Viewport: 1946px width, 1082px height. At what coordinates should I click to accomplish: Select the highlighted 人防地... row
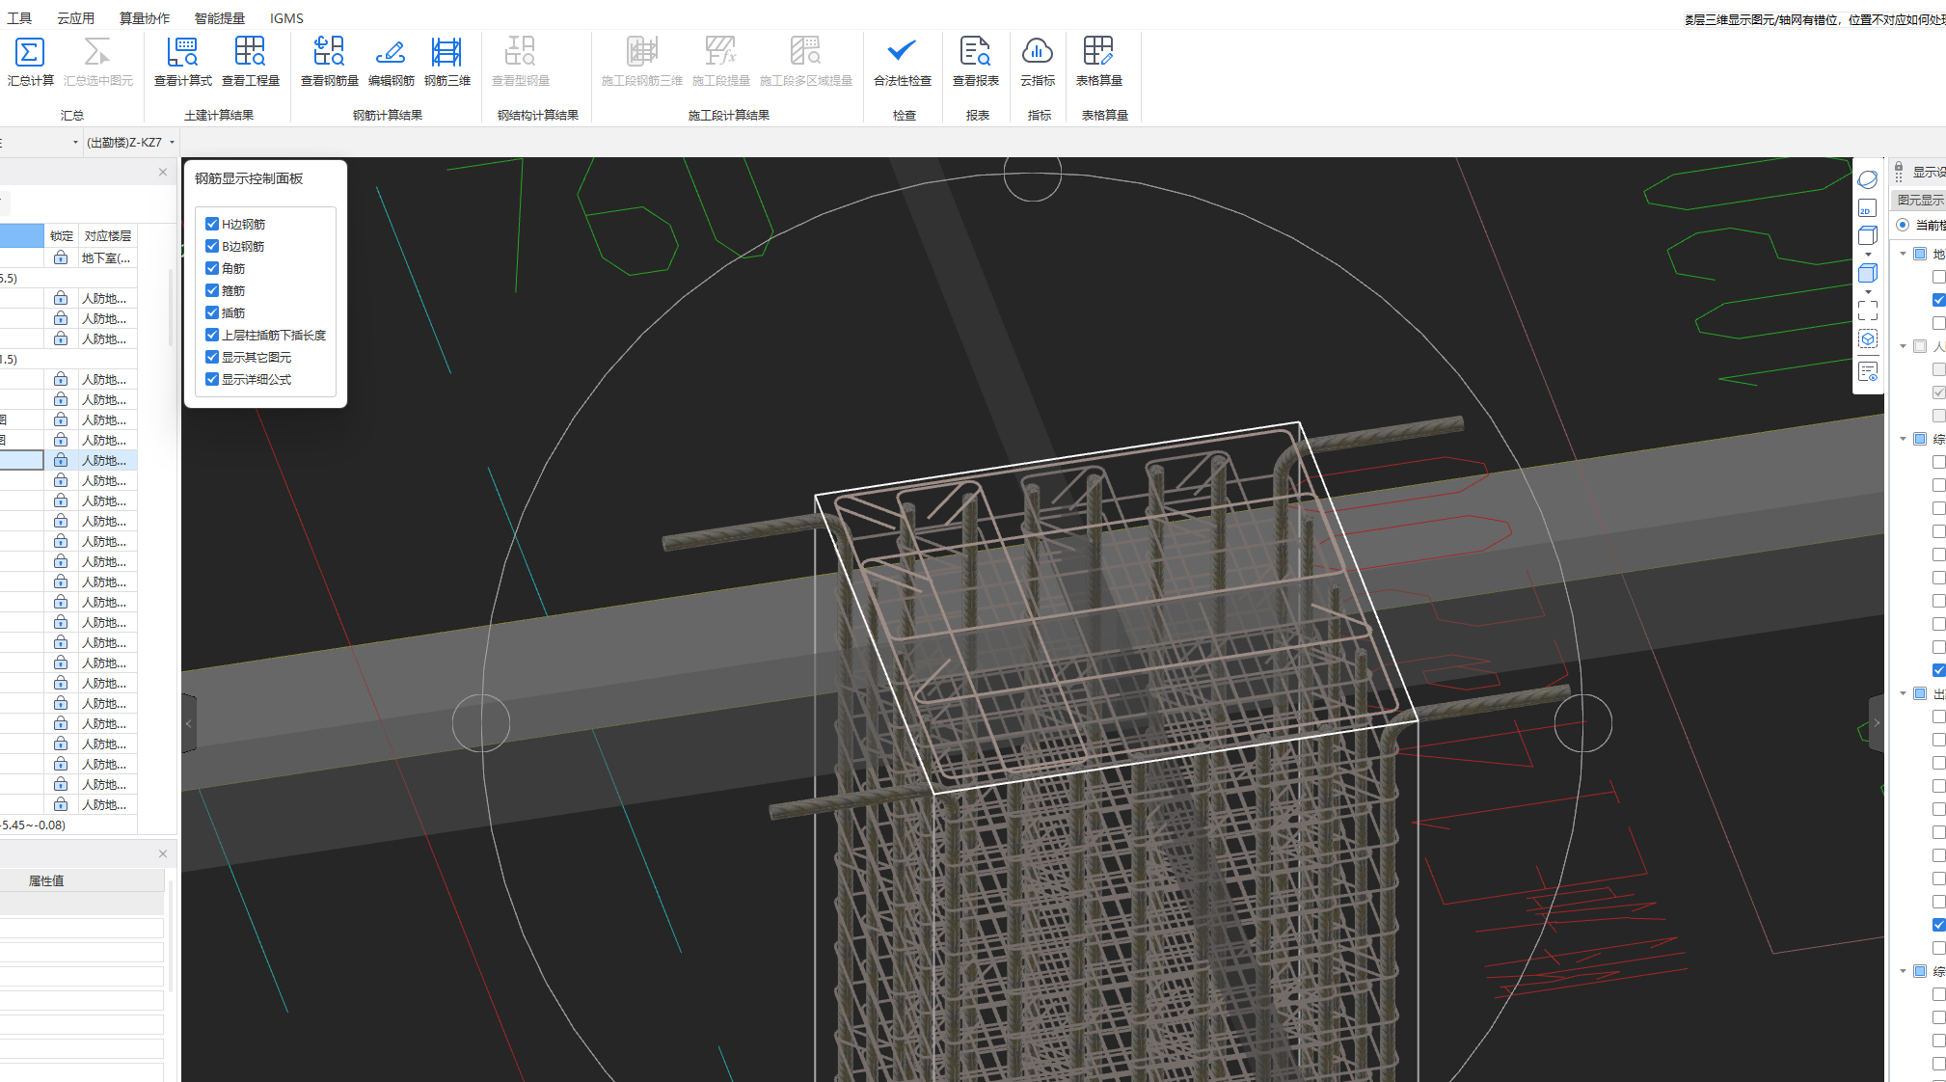(x=68, y=460)
